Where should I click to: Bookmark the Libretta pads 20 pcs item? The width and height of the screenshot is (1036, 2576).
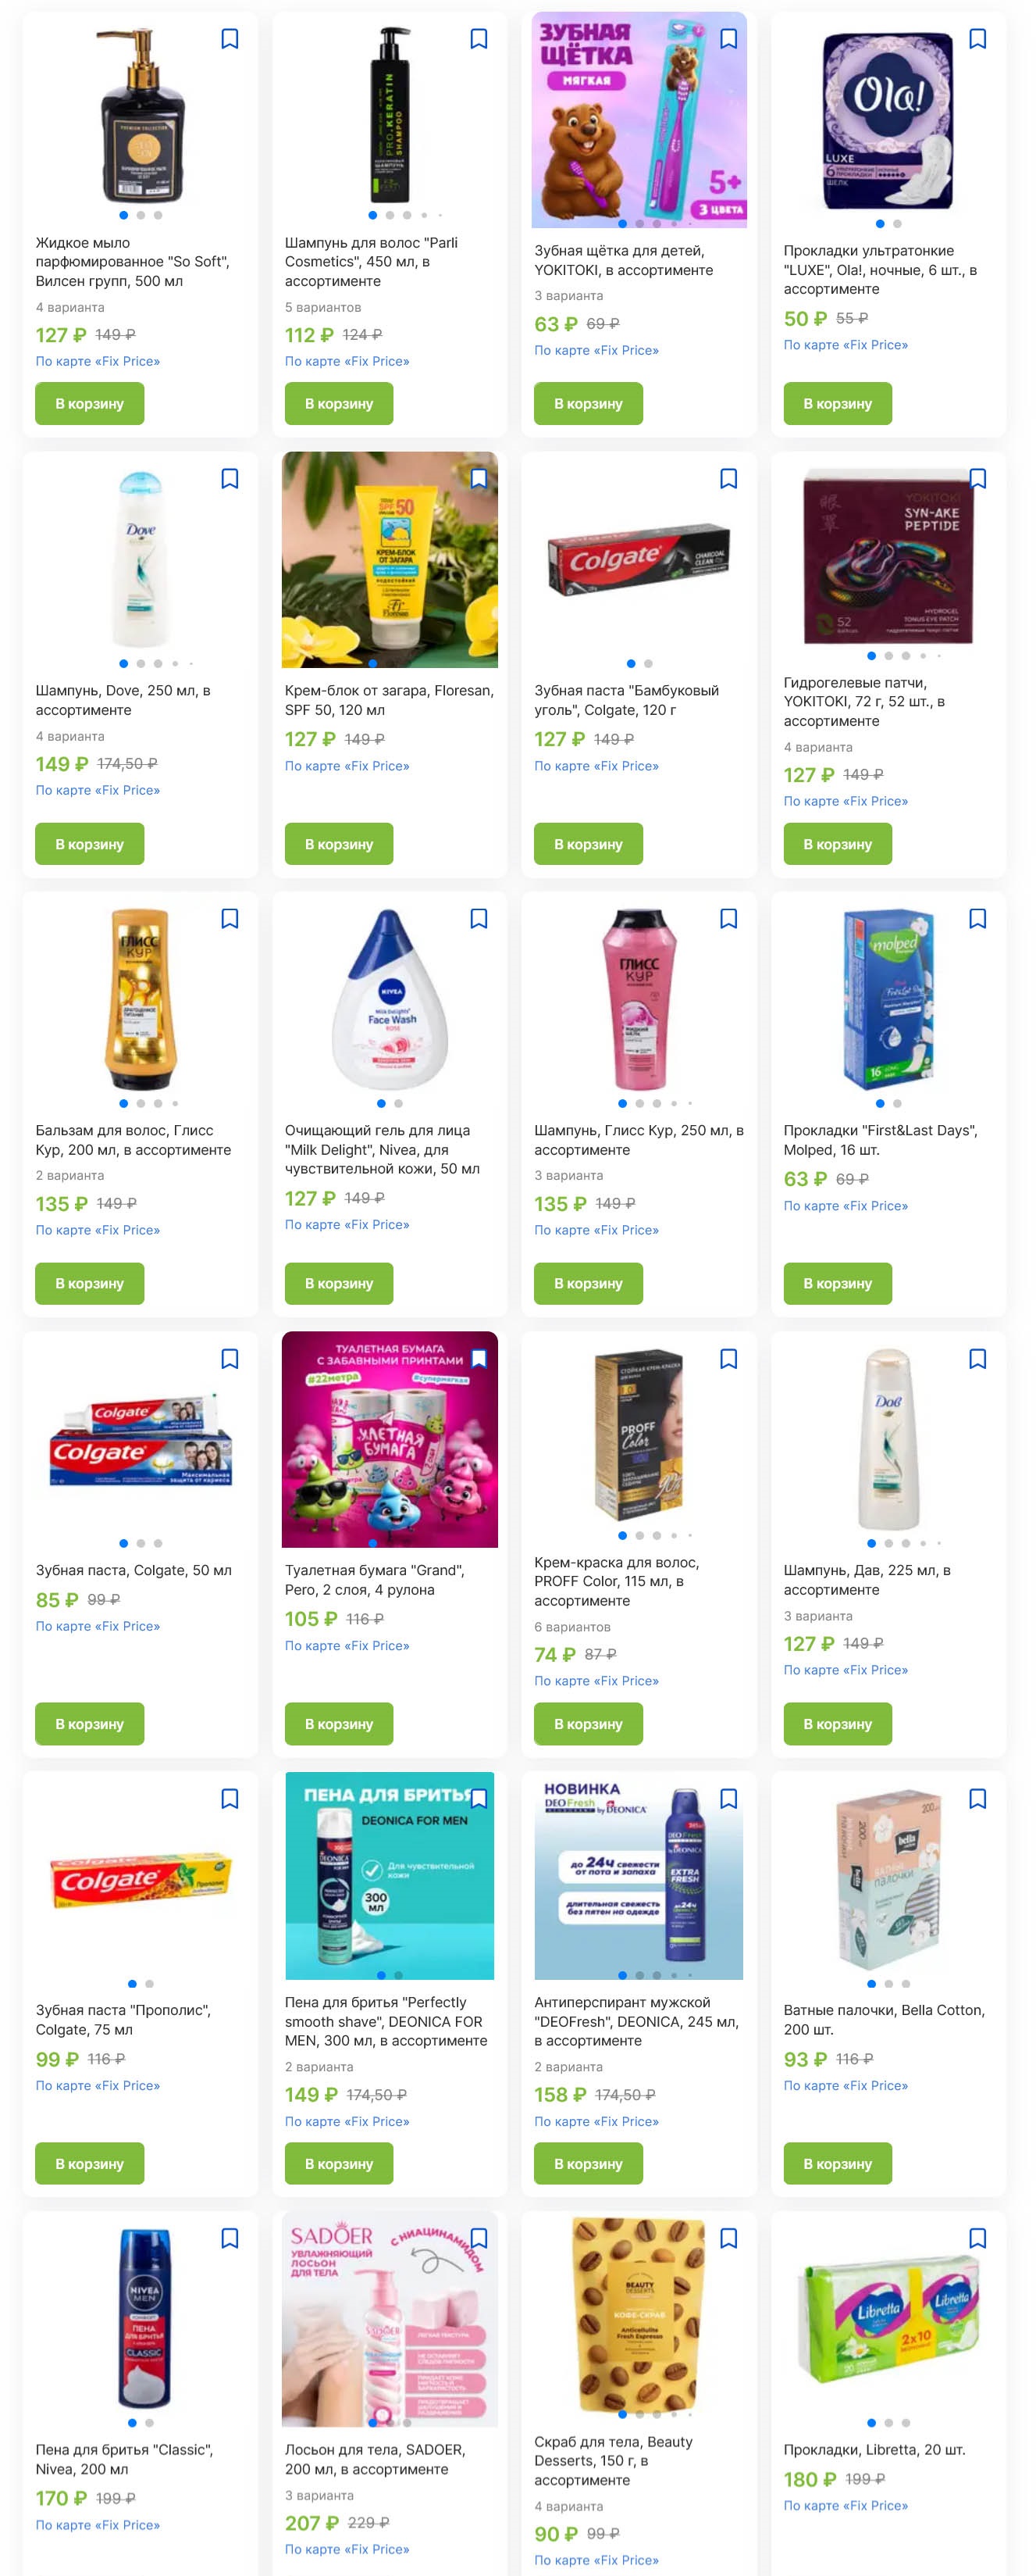(x=977, y=2238)
